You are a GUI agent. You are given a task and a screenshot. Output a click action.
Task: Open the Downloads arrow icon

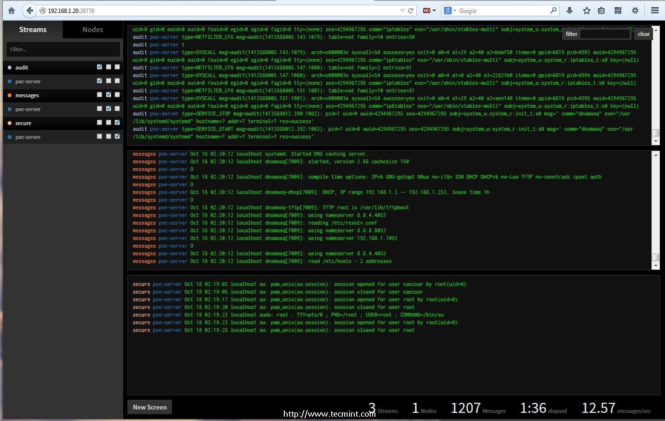(x=570, y=11)
